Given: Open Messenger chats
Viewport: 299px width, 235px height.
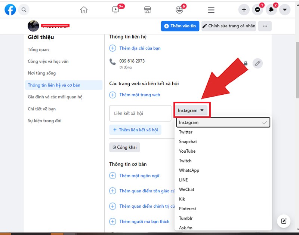Looking at the screenshot, I should tap(258, 10).
